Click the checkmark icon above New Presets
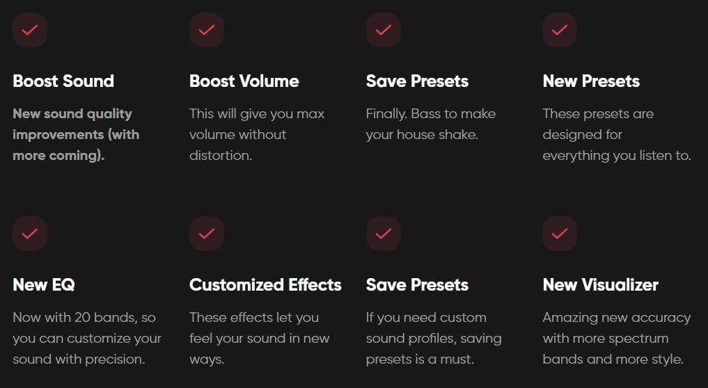The height and width of the screenshot is (388, 708). coord(560,30)
